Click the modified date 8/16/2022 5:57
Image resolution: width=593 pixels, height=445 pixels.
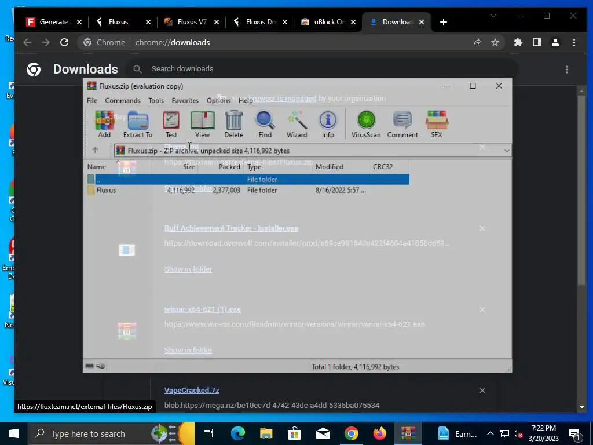pyautogui.click(x=341, y=190)
